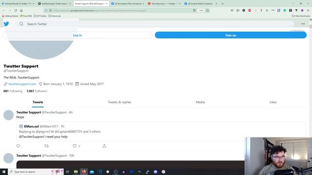The height and width of the screenshot is (175, 312).
Task: Switch to the Yandex island boys browser tab
Action: click(164, 3)
